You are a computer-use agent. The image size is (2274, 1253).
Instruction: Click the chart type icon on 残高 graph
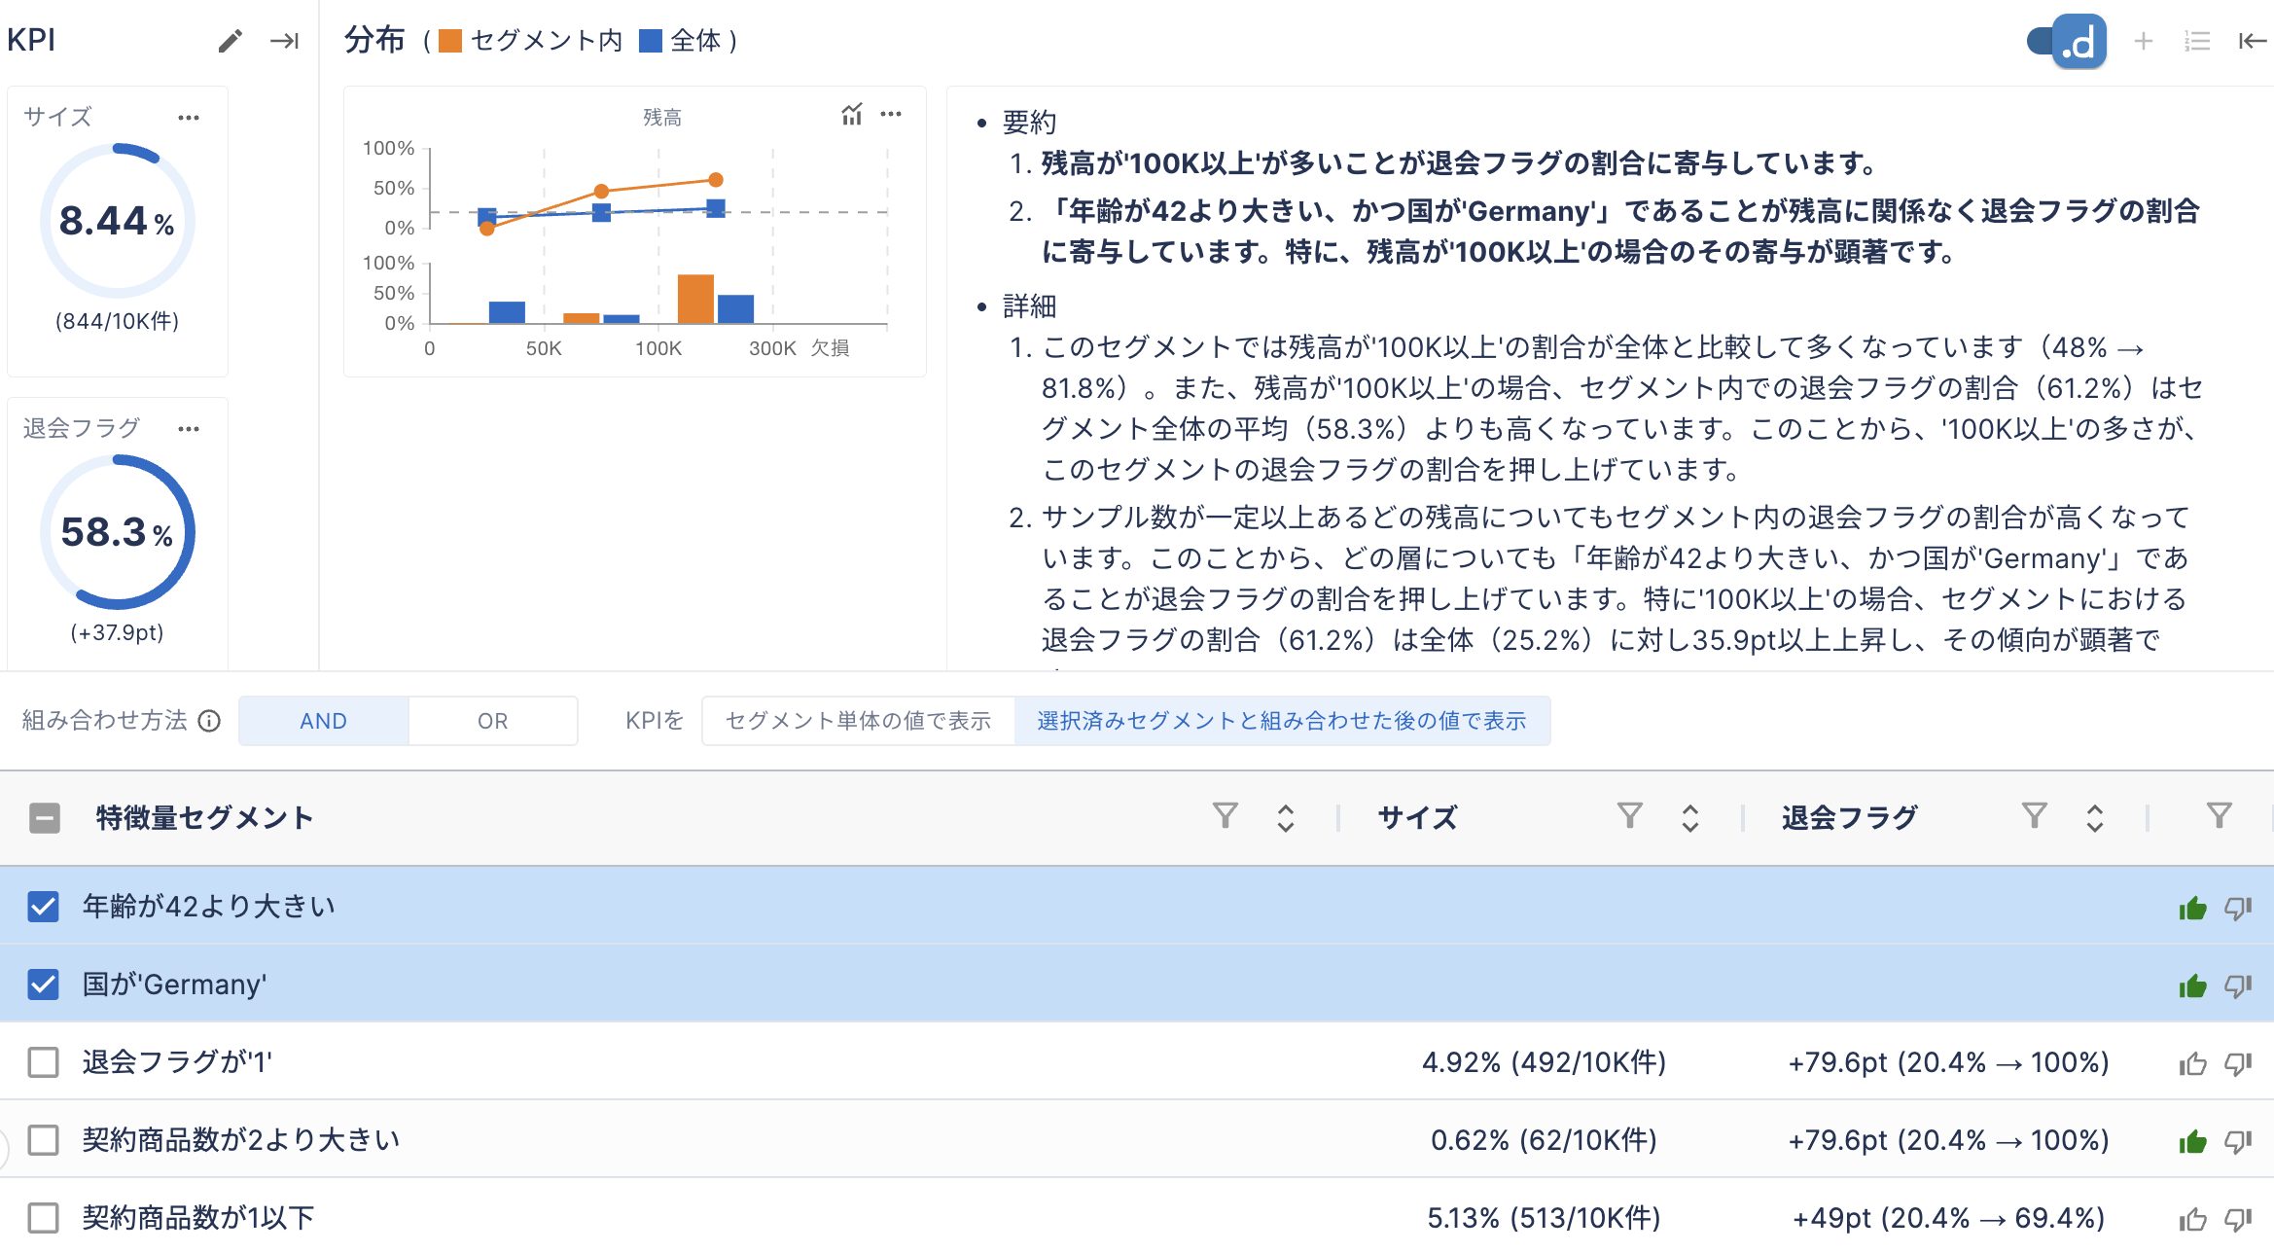[851, 115]
